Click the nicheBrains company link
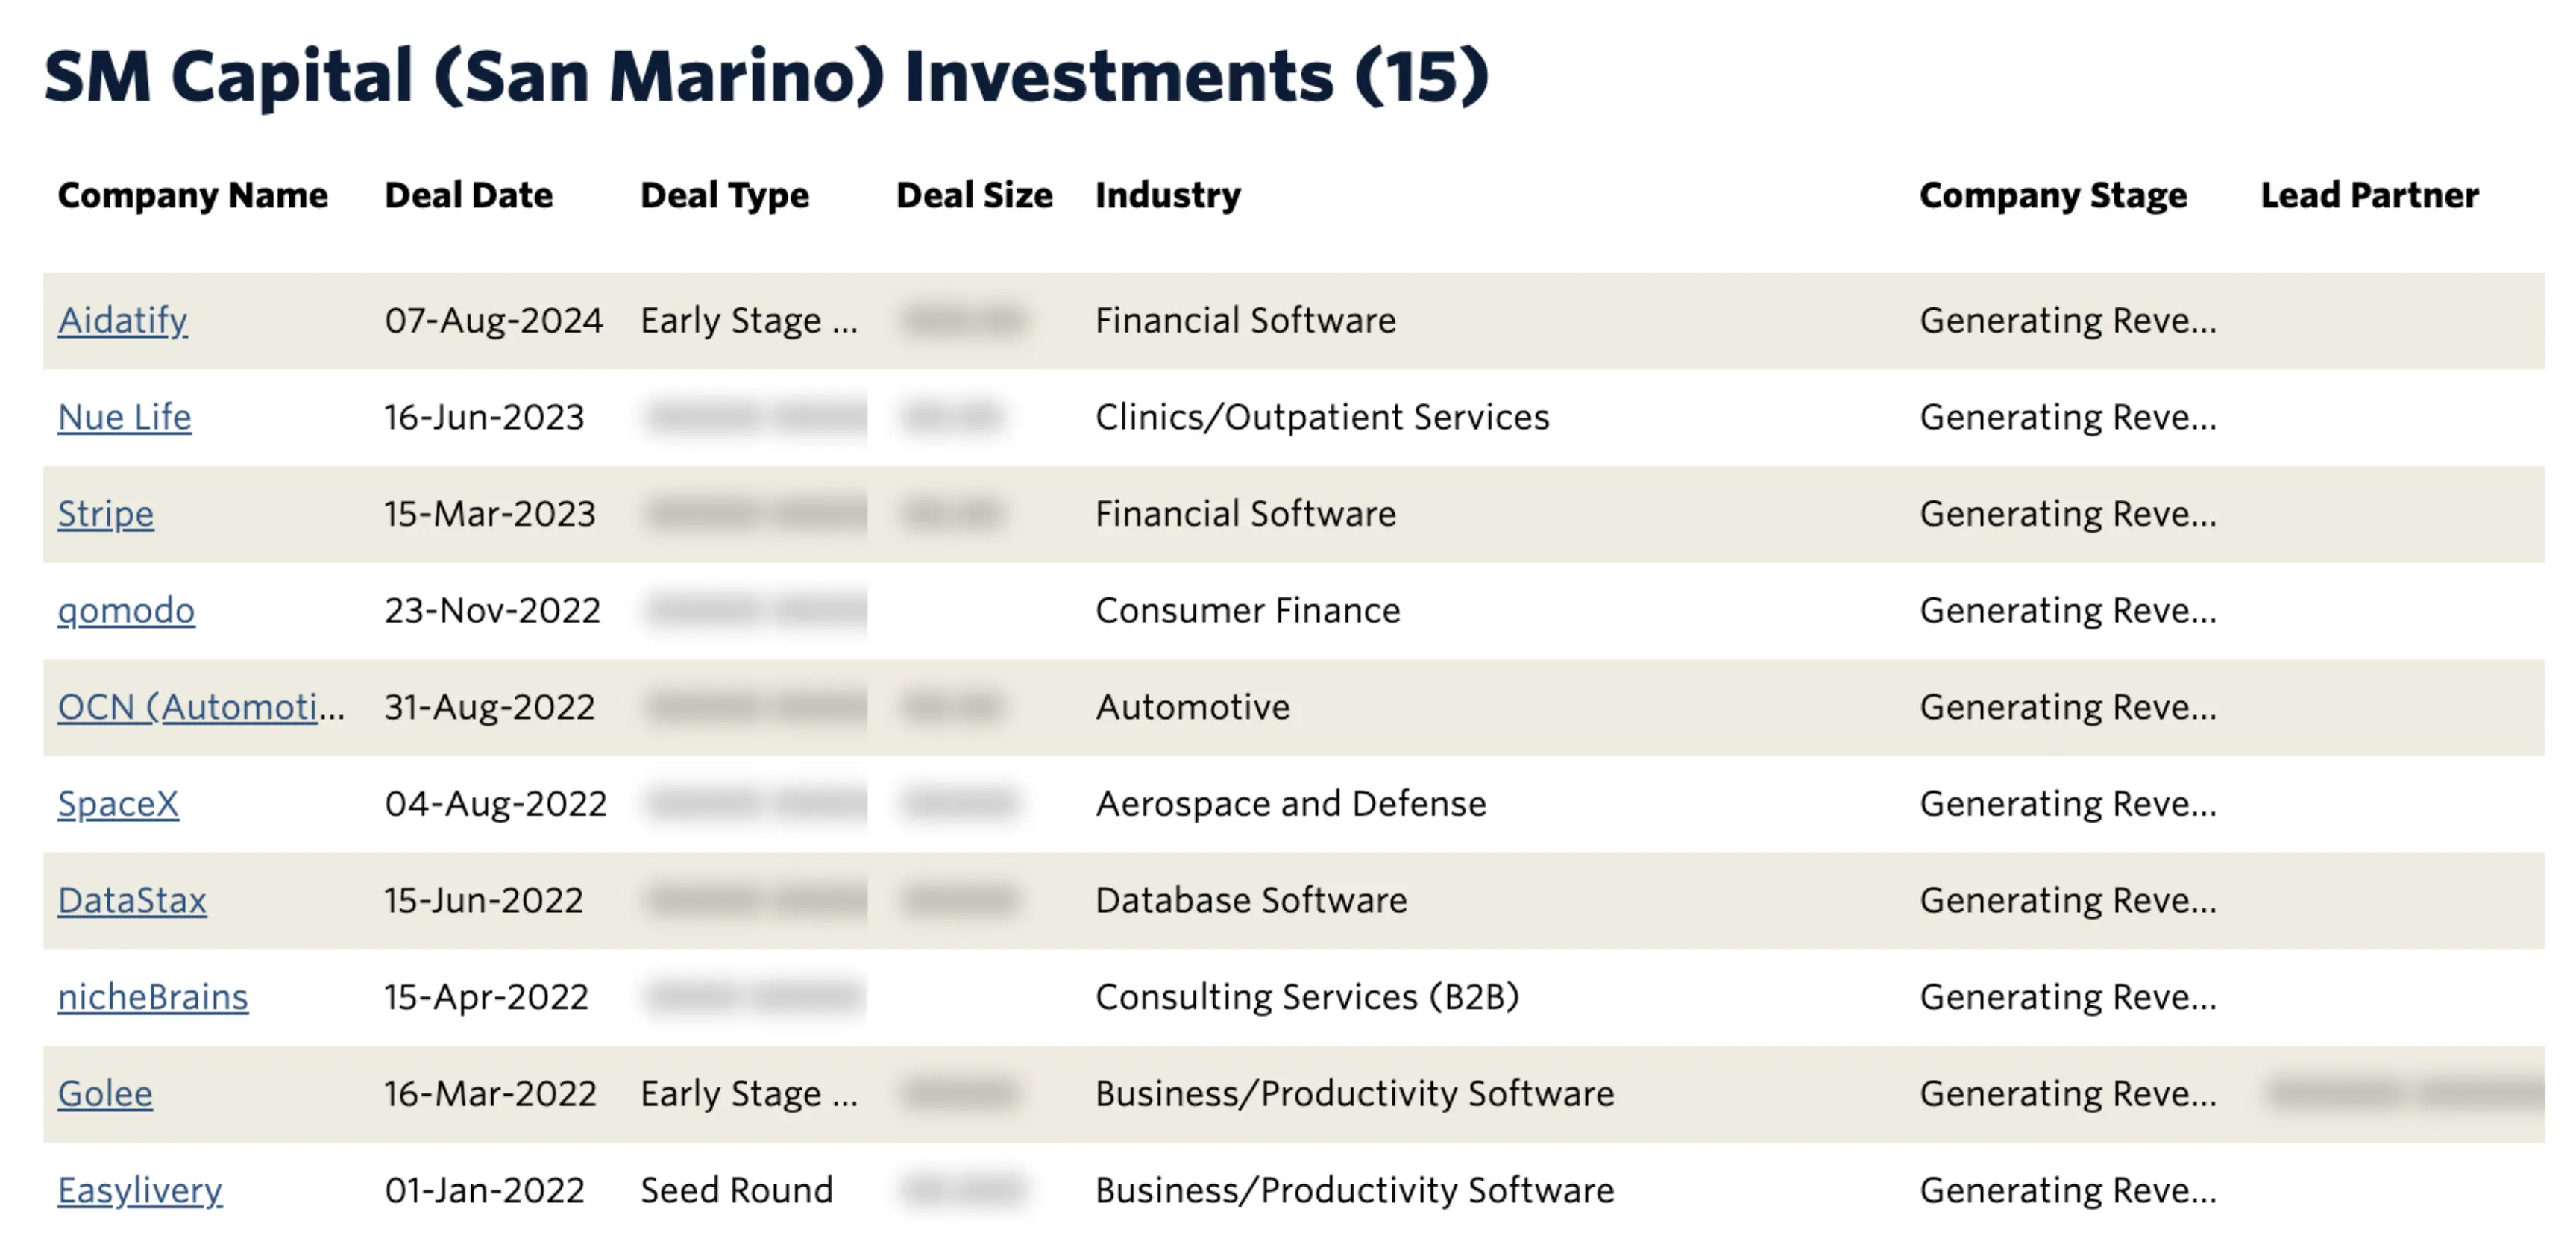This screenshot has width=2576, height=1247. coord(153,997)
